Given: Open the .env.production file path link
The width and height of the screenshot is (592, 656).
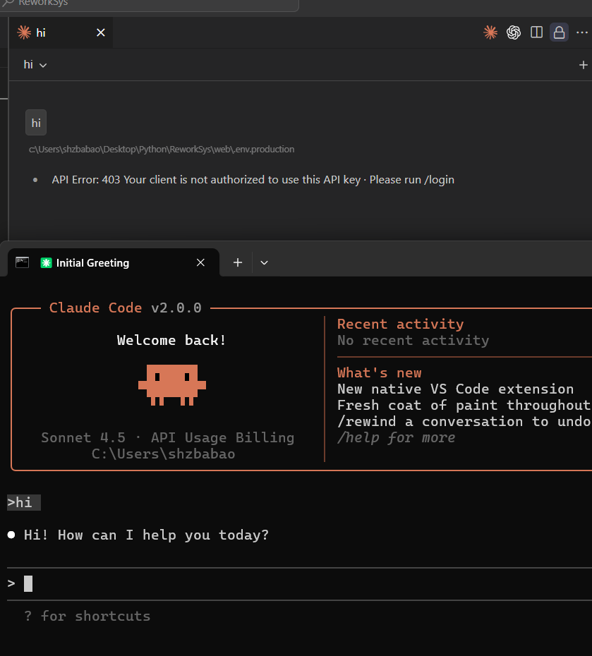Looking at the screenshot, I should pyautogui.click(x=162, y=150).
